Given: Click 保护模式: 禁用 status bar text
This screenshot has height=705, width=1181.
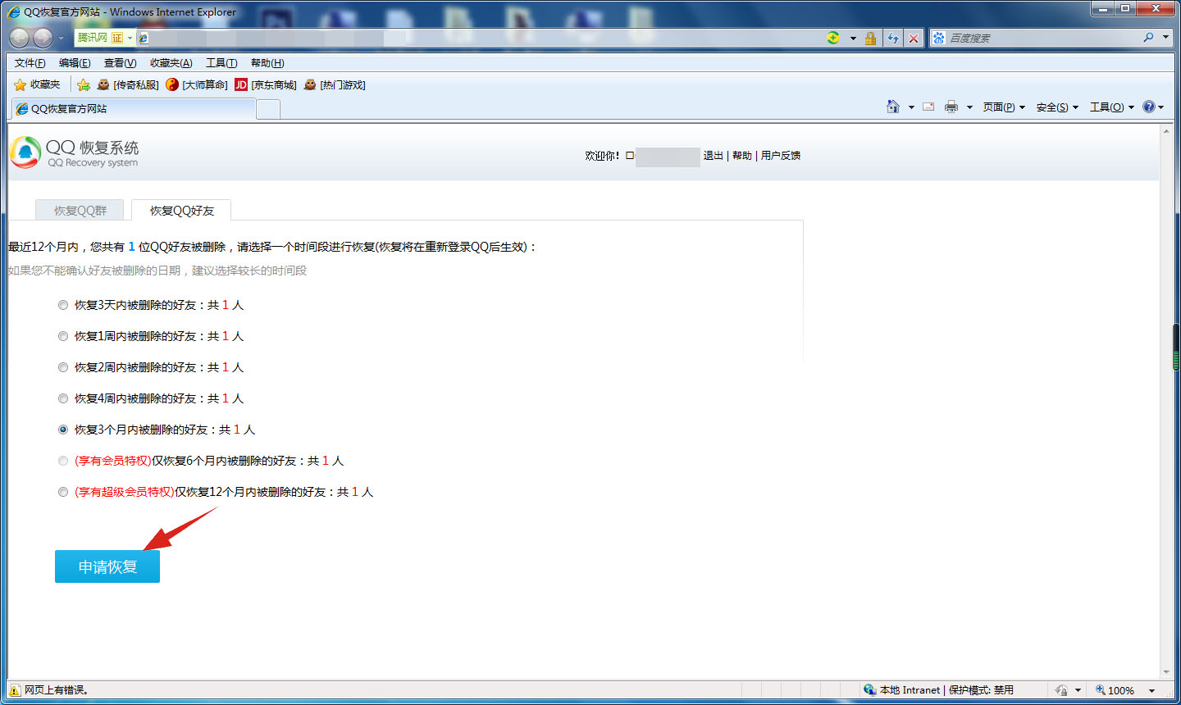Looking at the screenshot, I should [x=981, y=690].
